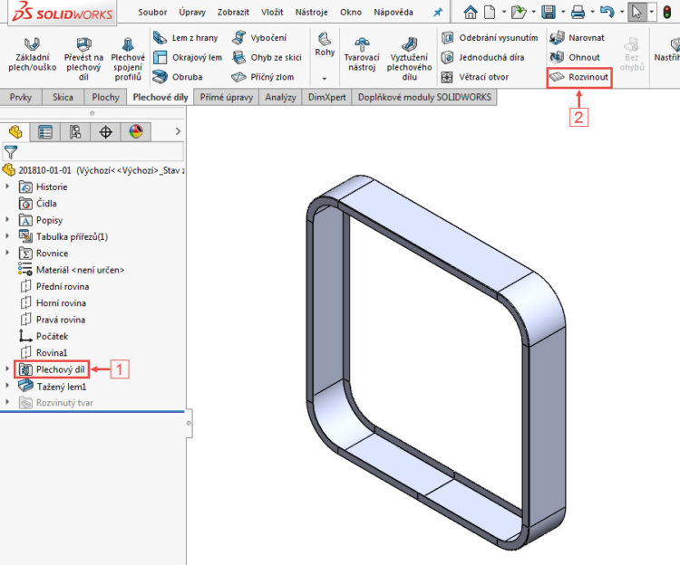The height and width of the screenshot is (565, 680).
Task: Print using the printer icon
Action: click(578, 12)
